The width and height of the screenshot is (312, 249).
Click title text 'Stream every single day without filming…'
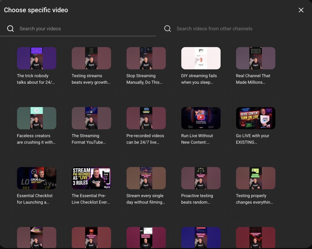(x=146, y=199)
